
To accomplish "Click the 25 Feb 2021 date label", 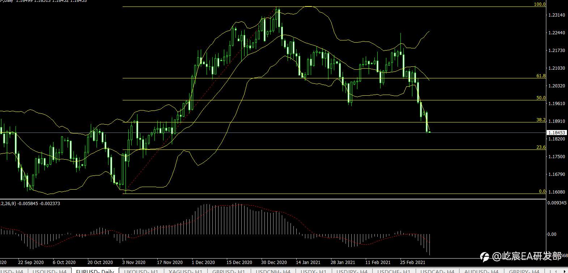I will [x=413, y=263].
